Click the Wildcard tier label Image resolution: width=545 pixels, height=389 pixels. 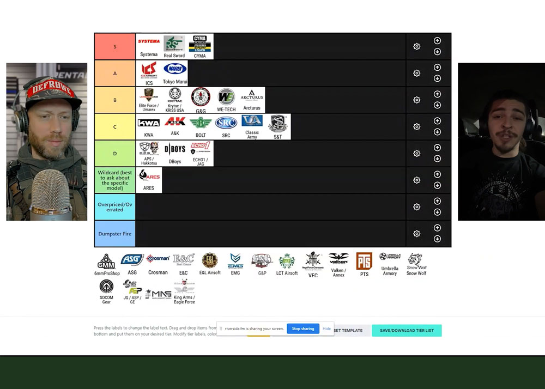115,180
